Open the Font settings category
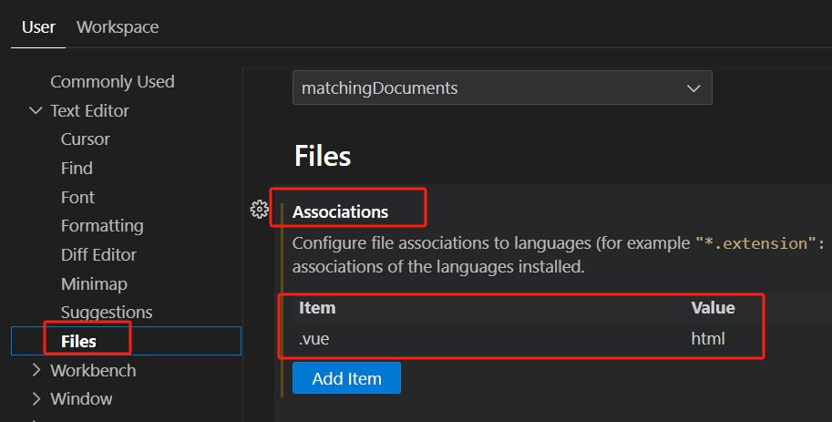Viewport: 832px width, 422px height. pos(77,197)
